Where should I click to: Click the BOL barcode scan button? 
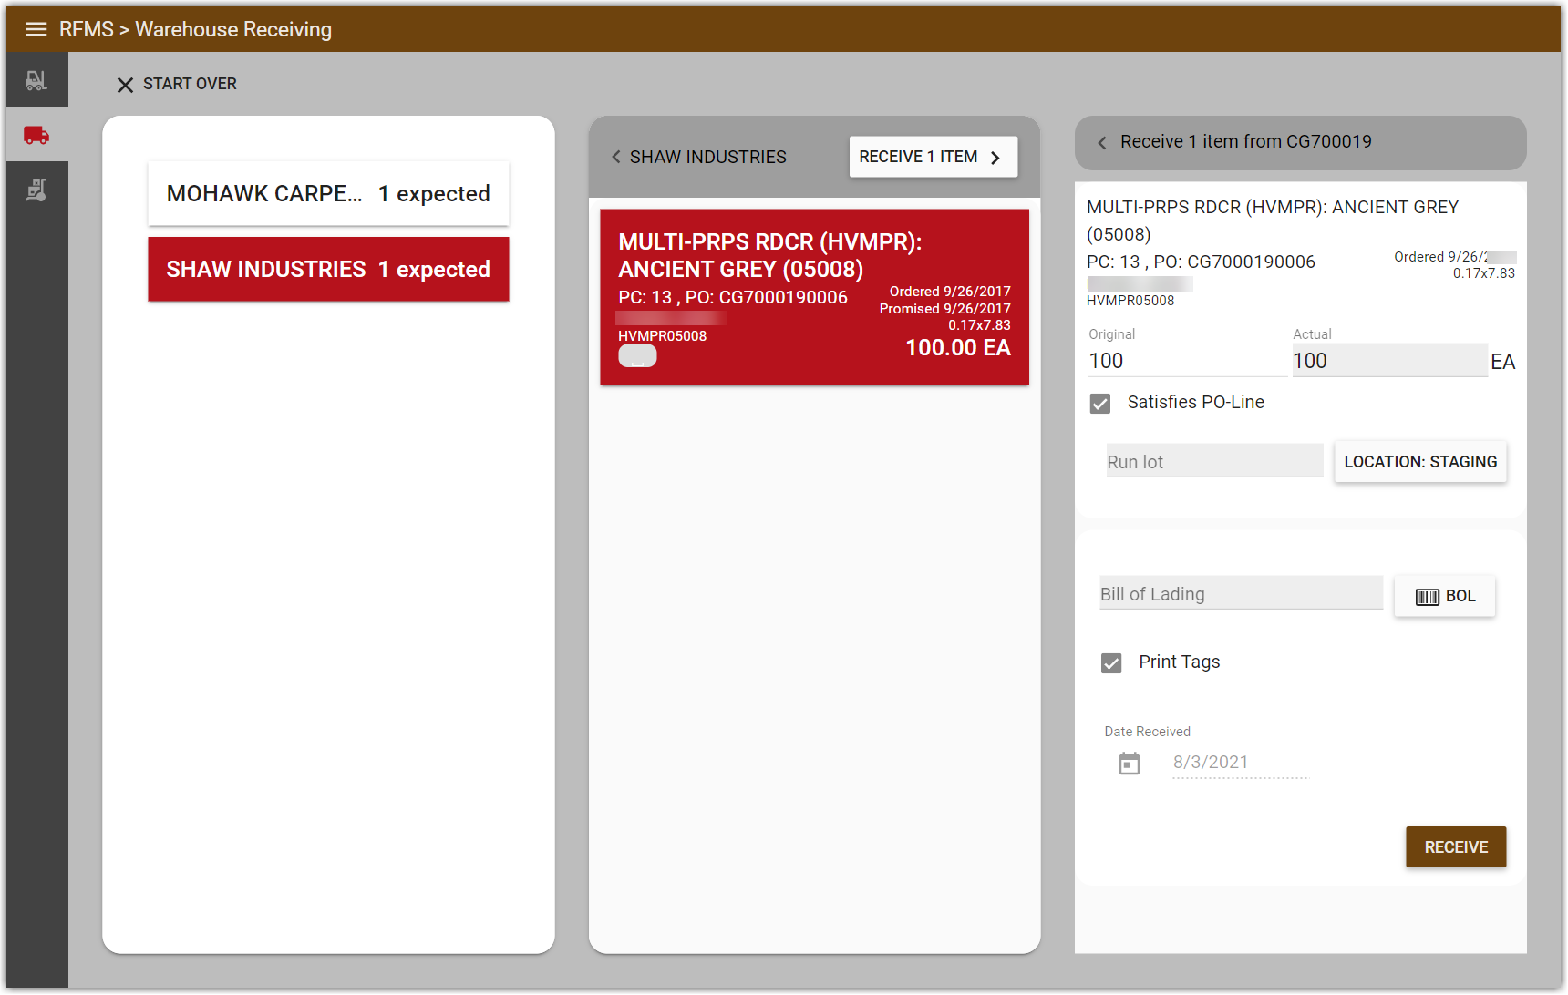coord(1444,596)
